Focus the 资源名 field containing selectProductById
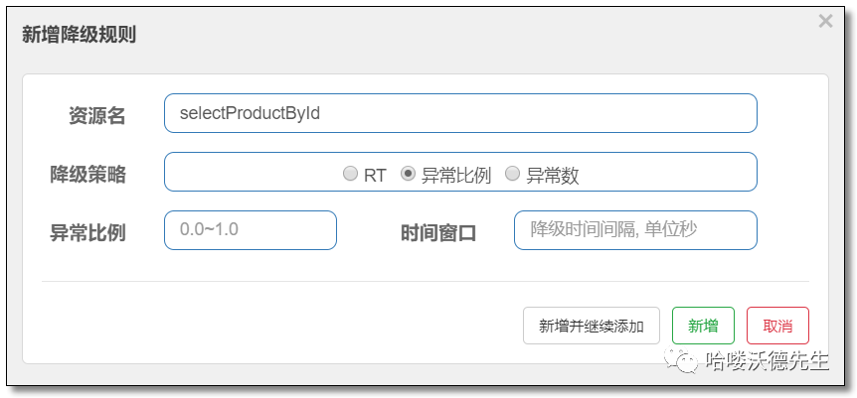The width and height of the screenshot is (857, 398). tap(460, 113)
